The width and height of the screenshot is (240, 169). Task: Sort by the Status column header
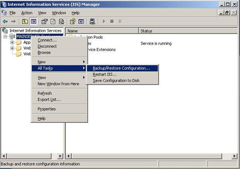click(x=188, y=31)
